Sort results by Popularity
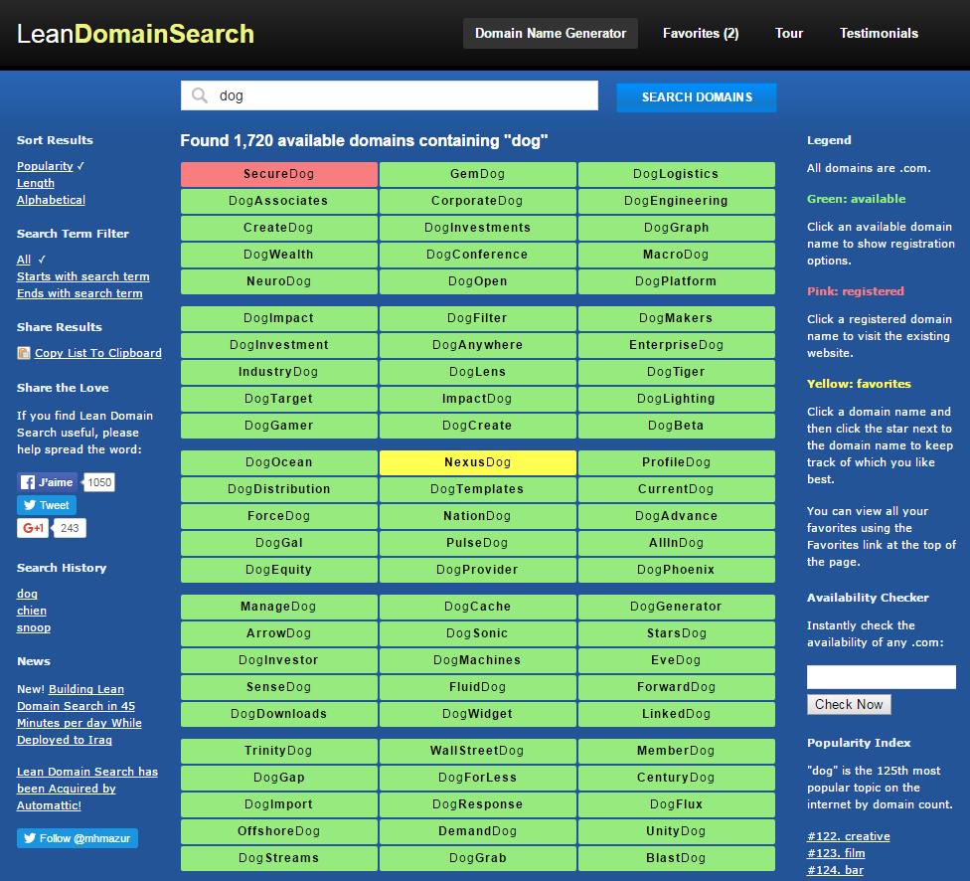The height and width of the screenshot is (881, 970). coord(45,166)
